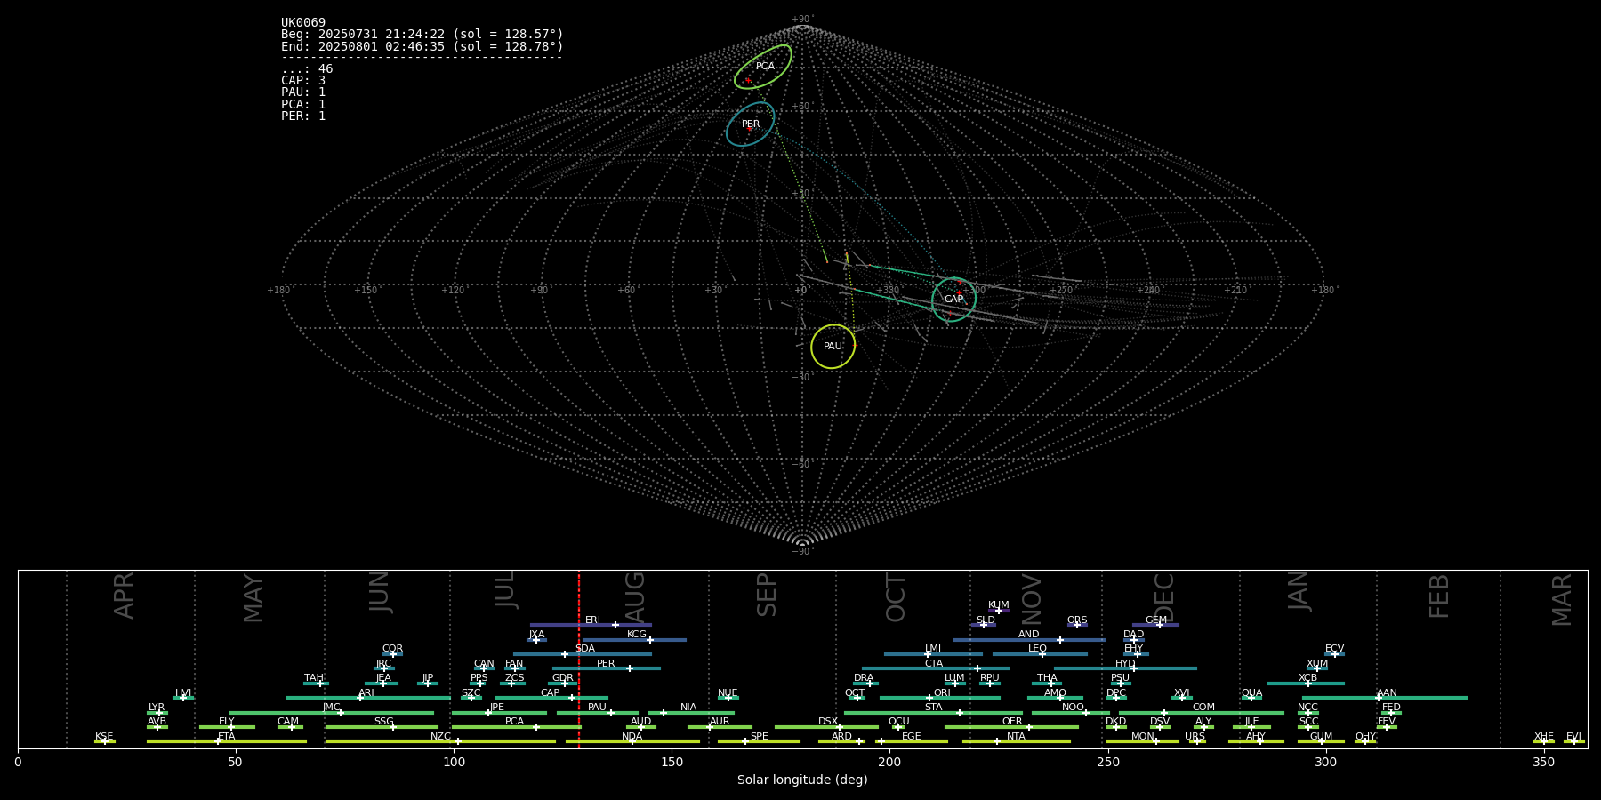Click the AND shower bar in the timeline
Viewport: 1601px width, 800px height.
(1029, 639)
